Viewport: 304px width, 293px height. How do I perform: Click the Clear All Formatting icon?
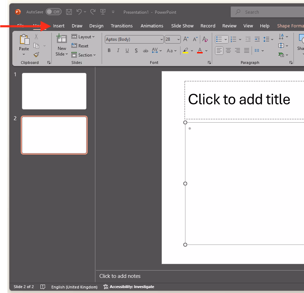tap(205, 39)
